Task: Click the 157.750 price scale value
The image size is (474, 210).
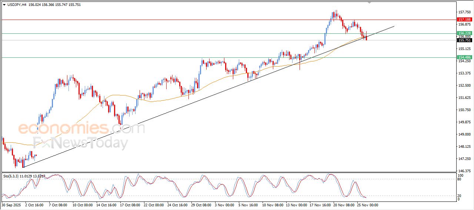Action: (464, 12)
